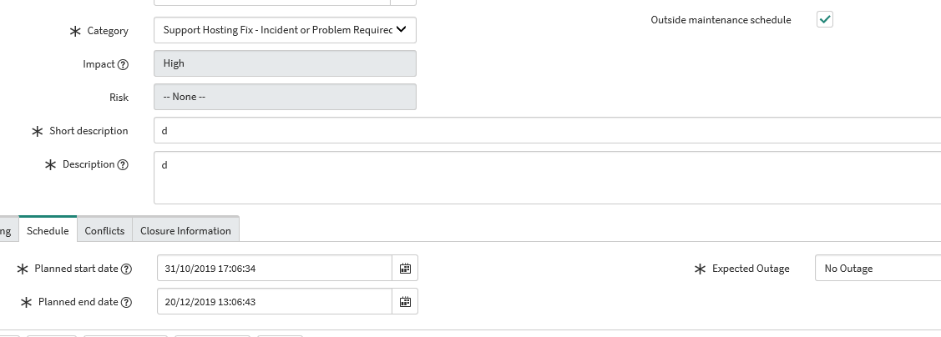Viewport: 941px width, 337px height.
Task: Switch to the Conflicts tab
Action: (x=104, y=230)
